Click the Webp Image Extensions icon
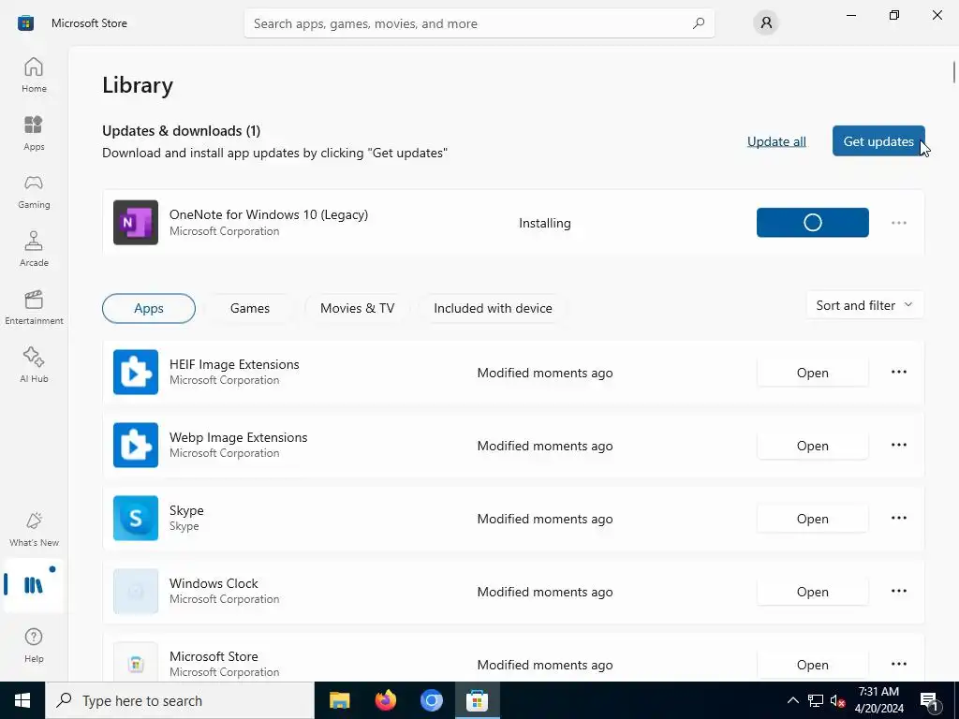 point(136,445)
